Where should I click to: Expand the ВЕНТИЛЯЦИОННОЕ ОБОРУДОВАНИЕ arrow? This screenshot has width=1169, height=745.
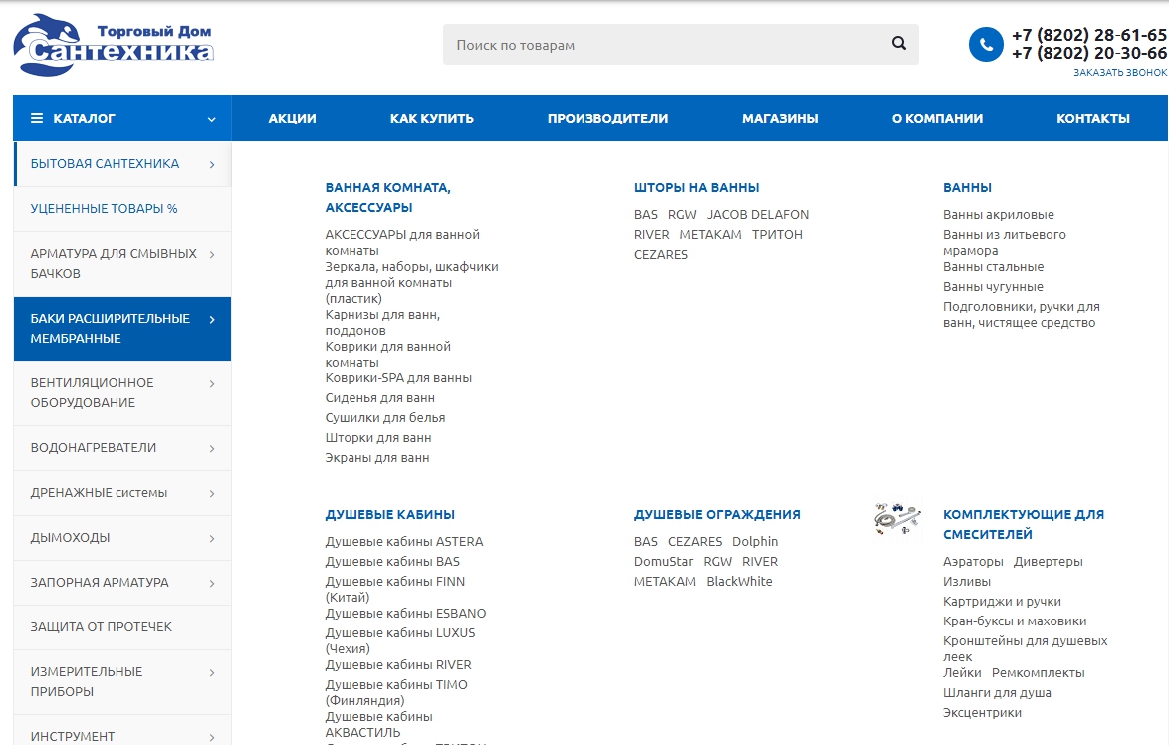[x=212, y=384]
